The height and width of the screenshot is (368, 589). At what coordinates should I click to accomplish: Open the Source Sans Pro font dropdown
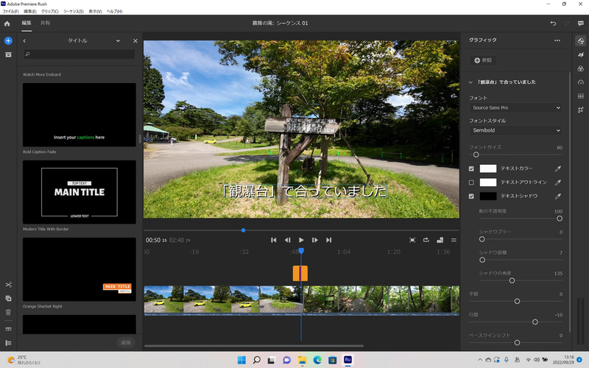click(x=517, y=108)
